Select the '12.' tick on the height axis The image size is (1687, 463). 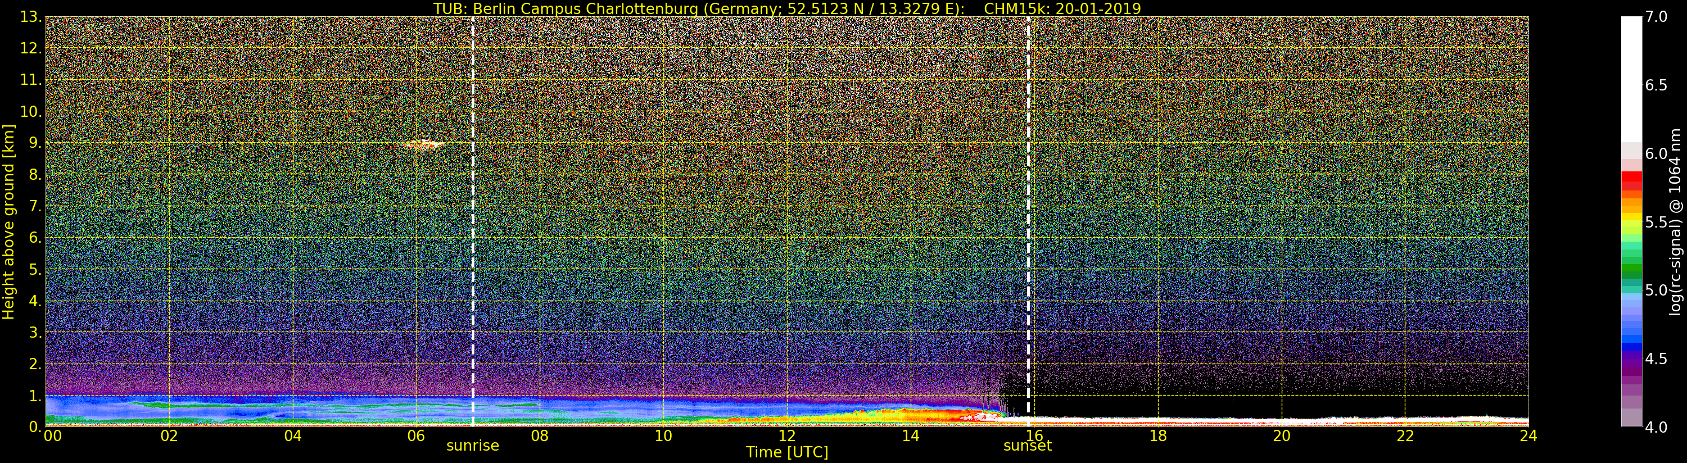(x=31, y=48)
